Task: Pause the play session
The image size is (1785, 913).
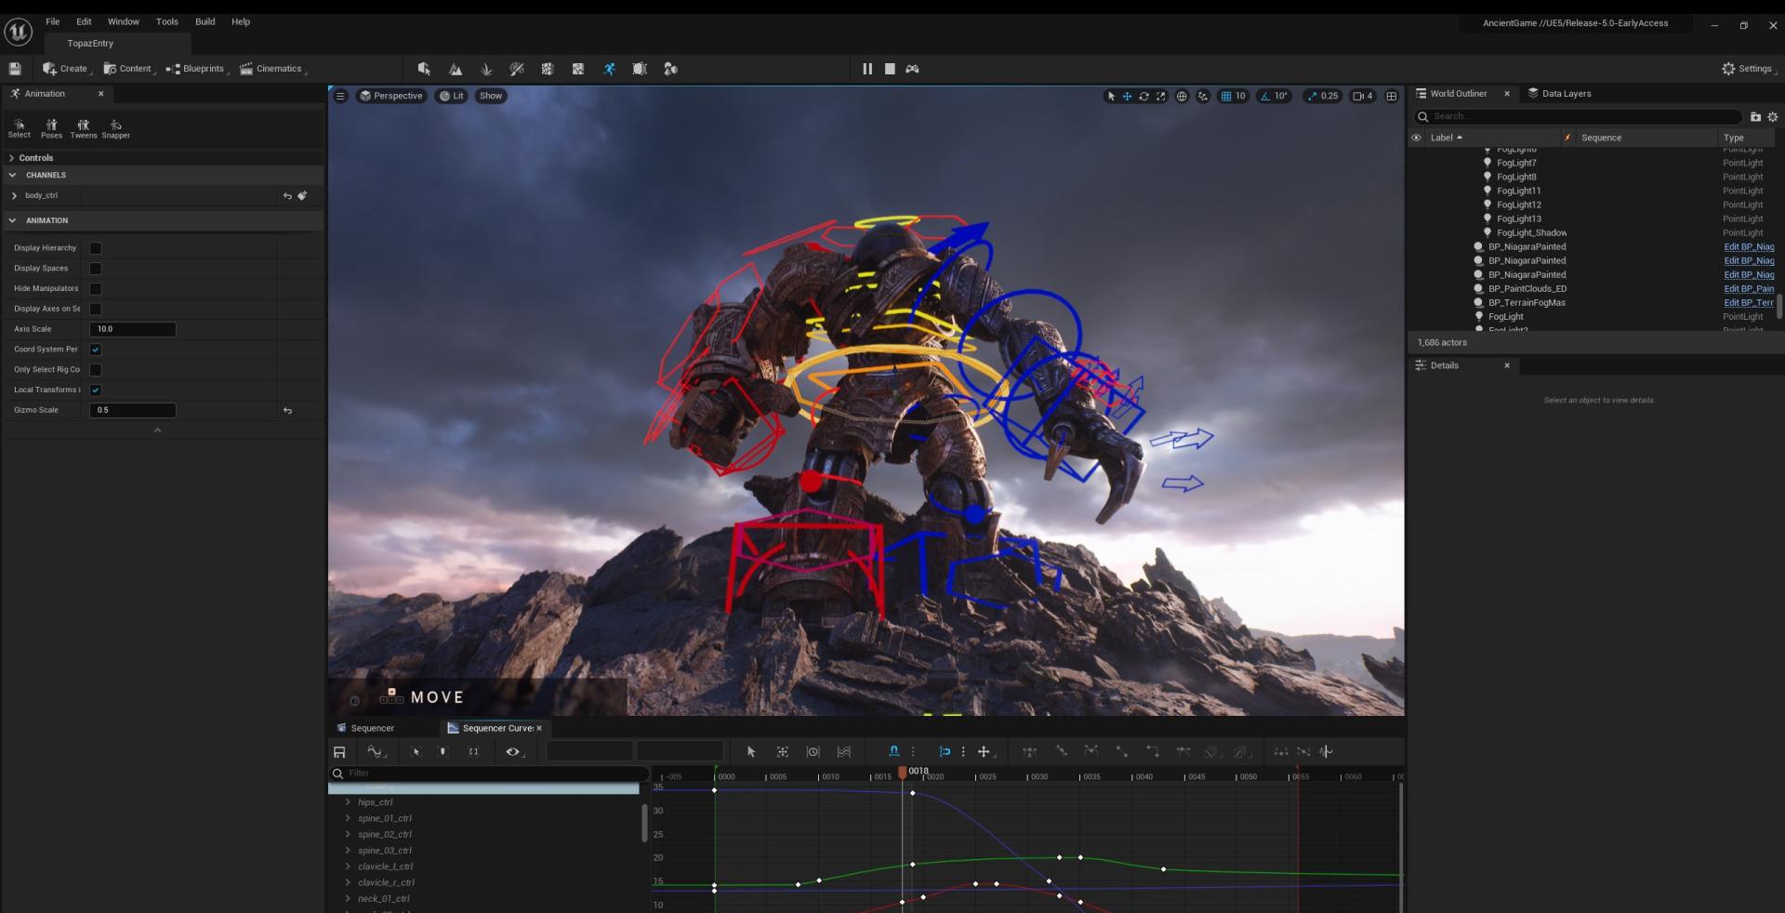Action: [867, 69]
